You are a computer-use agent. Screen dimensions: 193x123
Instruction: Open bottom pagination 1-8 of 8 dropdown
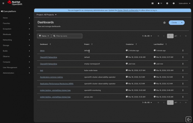tap(147, 102)
